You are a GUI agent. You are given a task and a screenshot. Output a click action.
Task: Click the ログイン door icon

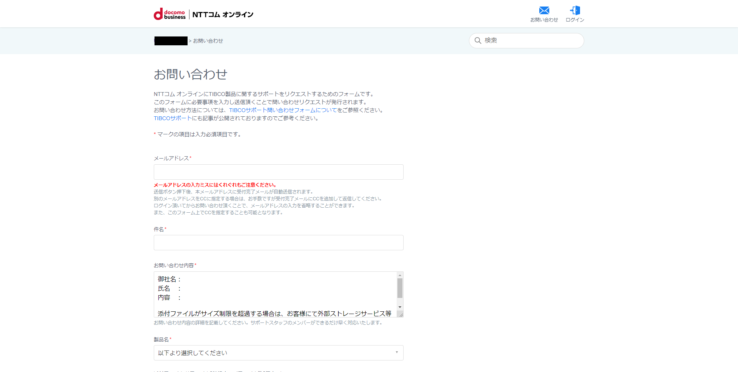pos(575,10)
